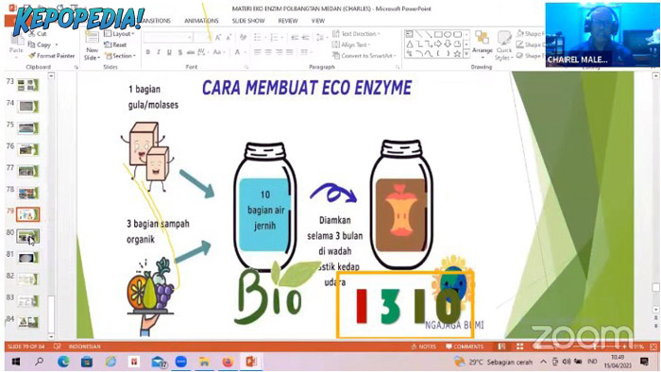Click the Numbering list icon
The image size is (661, 372).
point(276,38)
